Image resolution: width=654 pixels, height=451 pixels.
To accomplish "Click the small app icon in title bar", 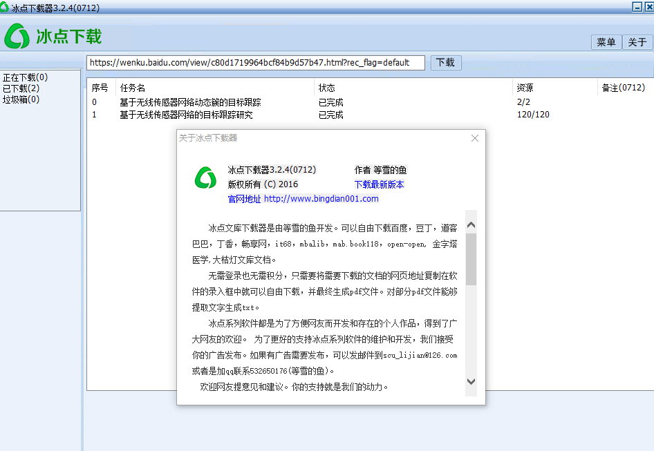I will coord(6,6).
